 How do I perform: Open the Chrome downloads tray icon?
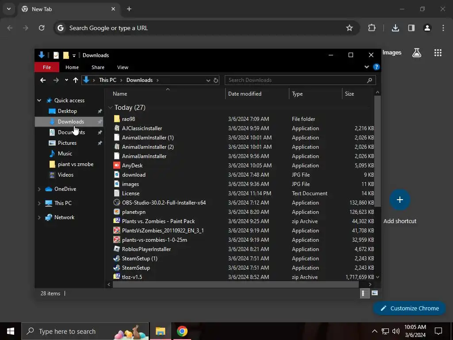click(x=395, y=28)
